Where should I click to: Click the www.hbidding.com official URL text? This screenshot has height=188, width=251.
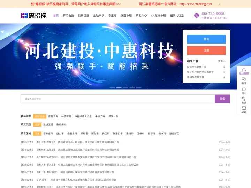196,4
